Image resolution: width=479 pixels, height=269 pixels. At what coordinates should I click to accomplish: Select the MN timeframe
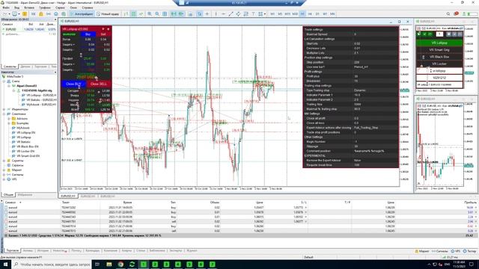(x=332, y=14)
